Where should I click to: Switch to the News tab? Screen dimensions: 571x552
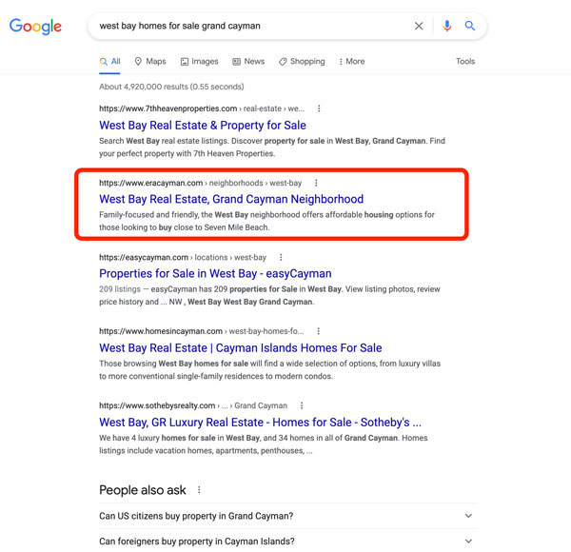coord(248,62)
